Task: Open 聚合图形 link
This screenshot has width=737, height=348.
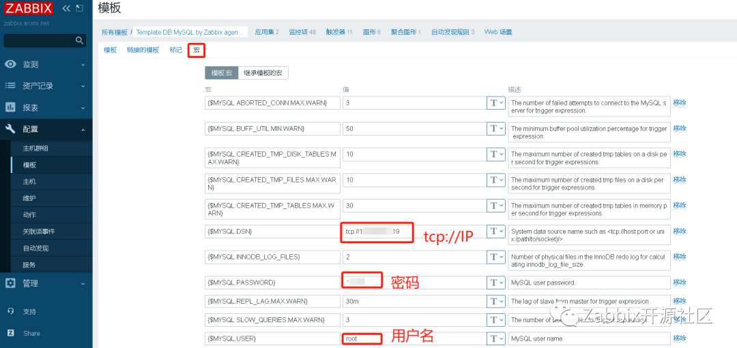Action: click(405, 32)
